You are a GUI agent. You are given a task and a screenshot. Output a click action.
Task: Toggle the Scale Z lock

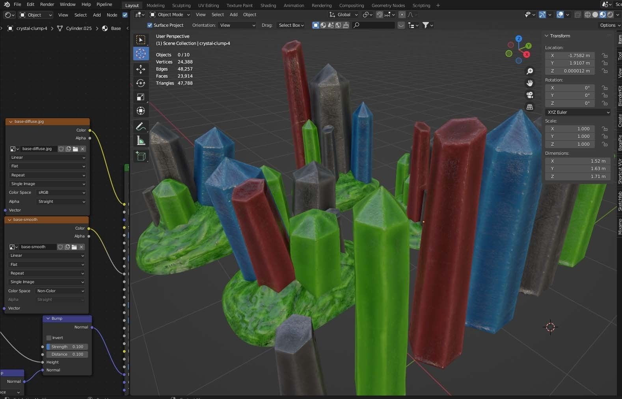tap(605, 144)
